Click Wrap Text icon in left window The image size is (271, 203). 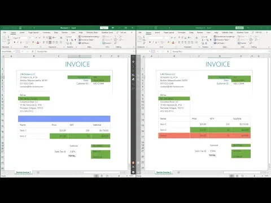[x=61, y=38]
